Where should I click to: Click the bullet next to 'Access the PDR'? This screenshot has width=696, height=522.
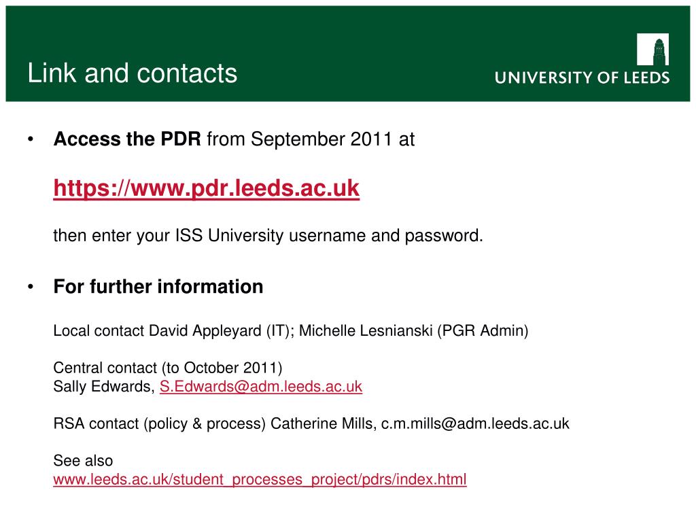pos(30,139)
